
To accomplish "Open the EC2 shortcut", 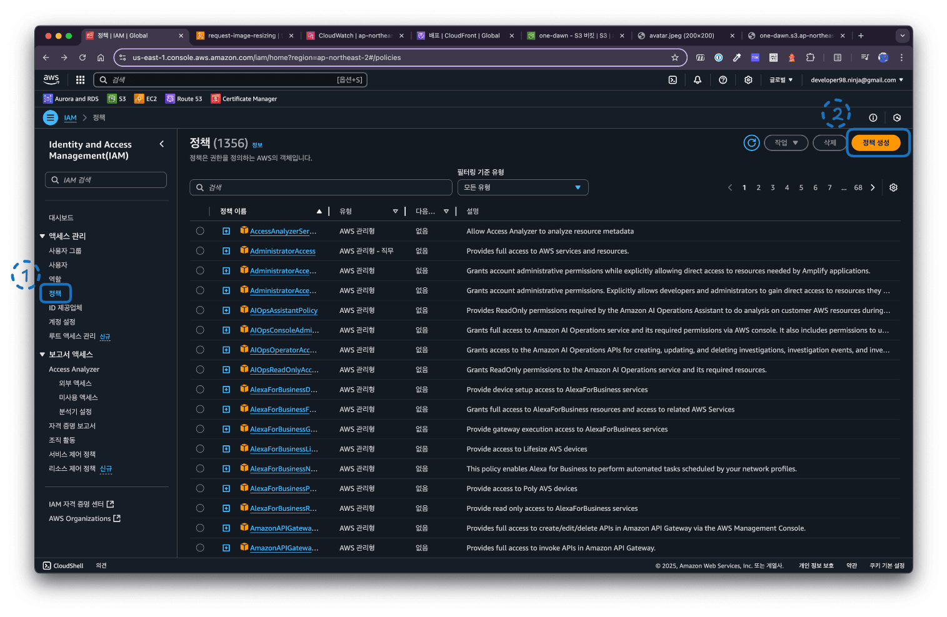I will (146, 99).
